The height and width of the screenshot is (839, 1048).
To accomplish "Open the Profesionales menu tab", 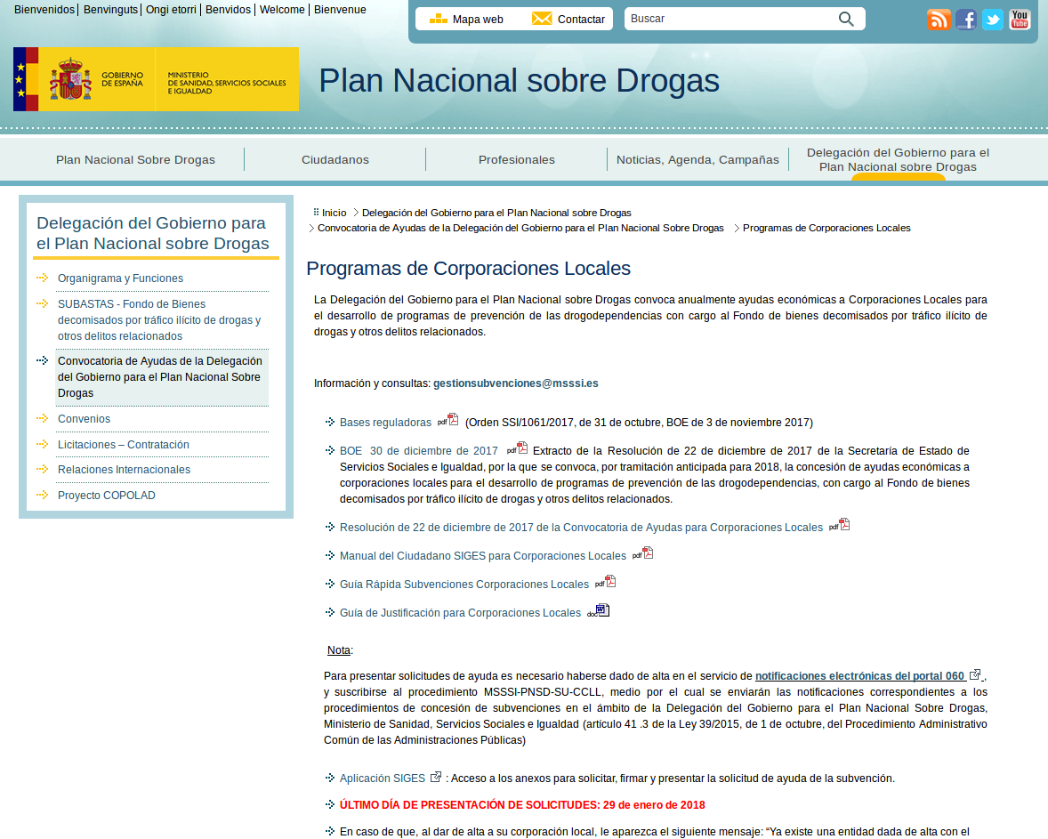I will tap(517, 160).
